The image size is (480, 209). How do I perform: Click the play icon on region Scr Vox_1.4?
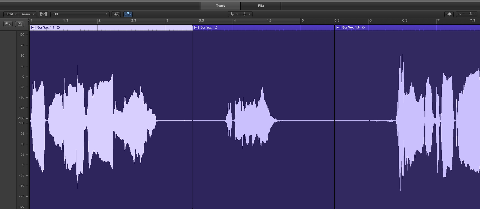338,27
